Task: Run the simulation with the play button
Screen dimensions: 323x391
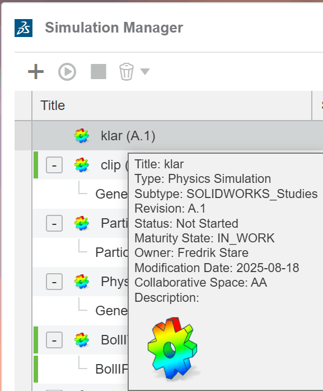Action: tap(67, 72)
